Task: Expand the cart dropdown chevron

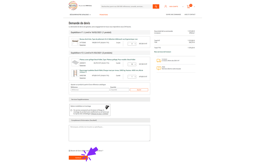Action: coord(194,7)
